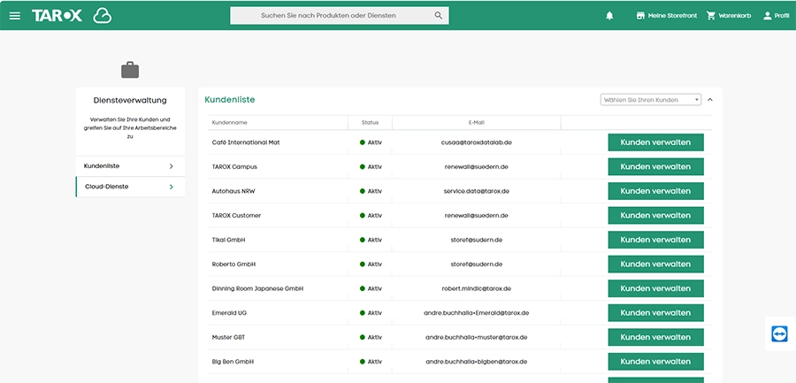Select Kundenliste in the sidebar

pyautogui.click(x=130, y=165)
